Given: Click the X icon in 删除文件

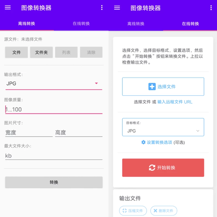Looking at the screenshot, I should (155, 211).
